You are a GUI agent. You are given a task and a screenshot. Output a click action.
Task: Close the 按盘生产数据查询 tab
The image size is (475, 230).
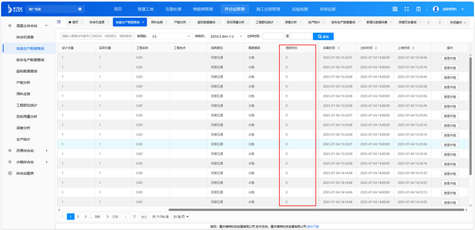coord(143,22)
